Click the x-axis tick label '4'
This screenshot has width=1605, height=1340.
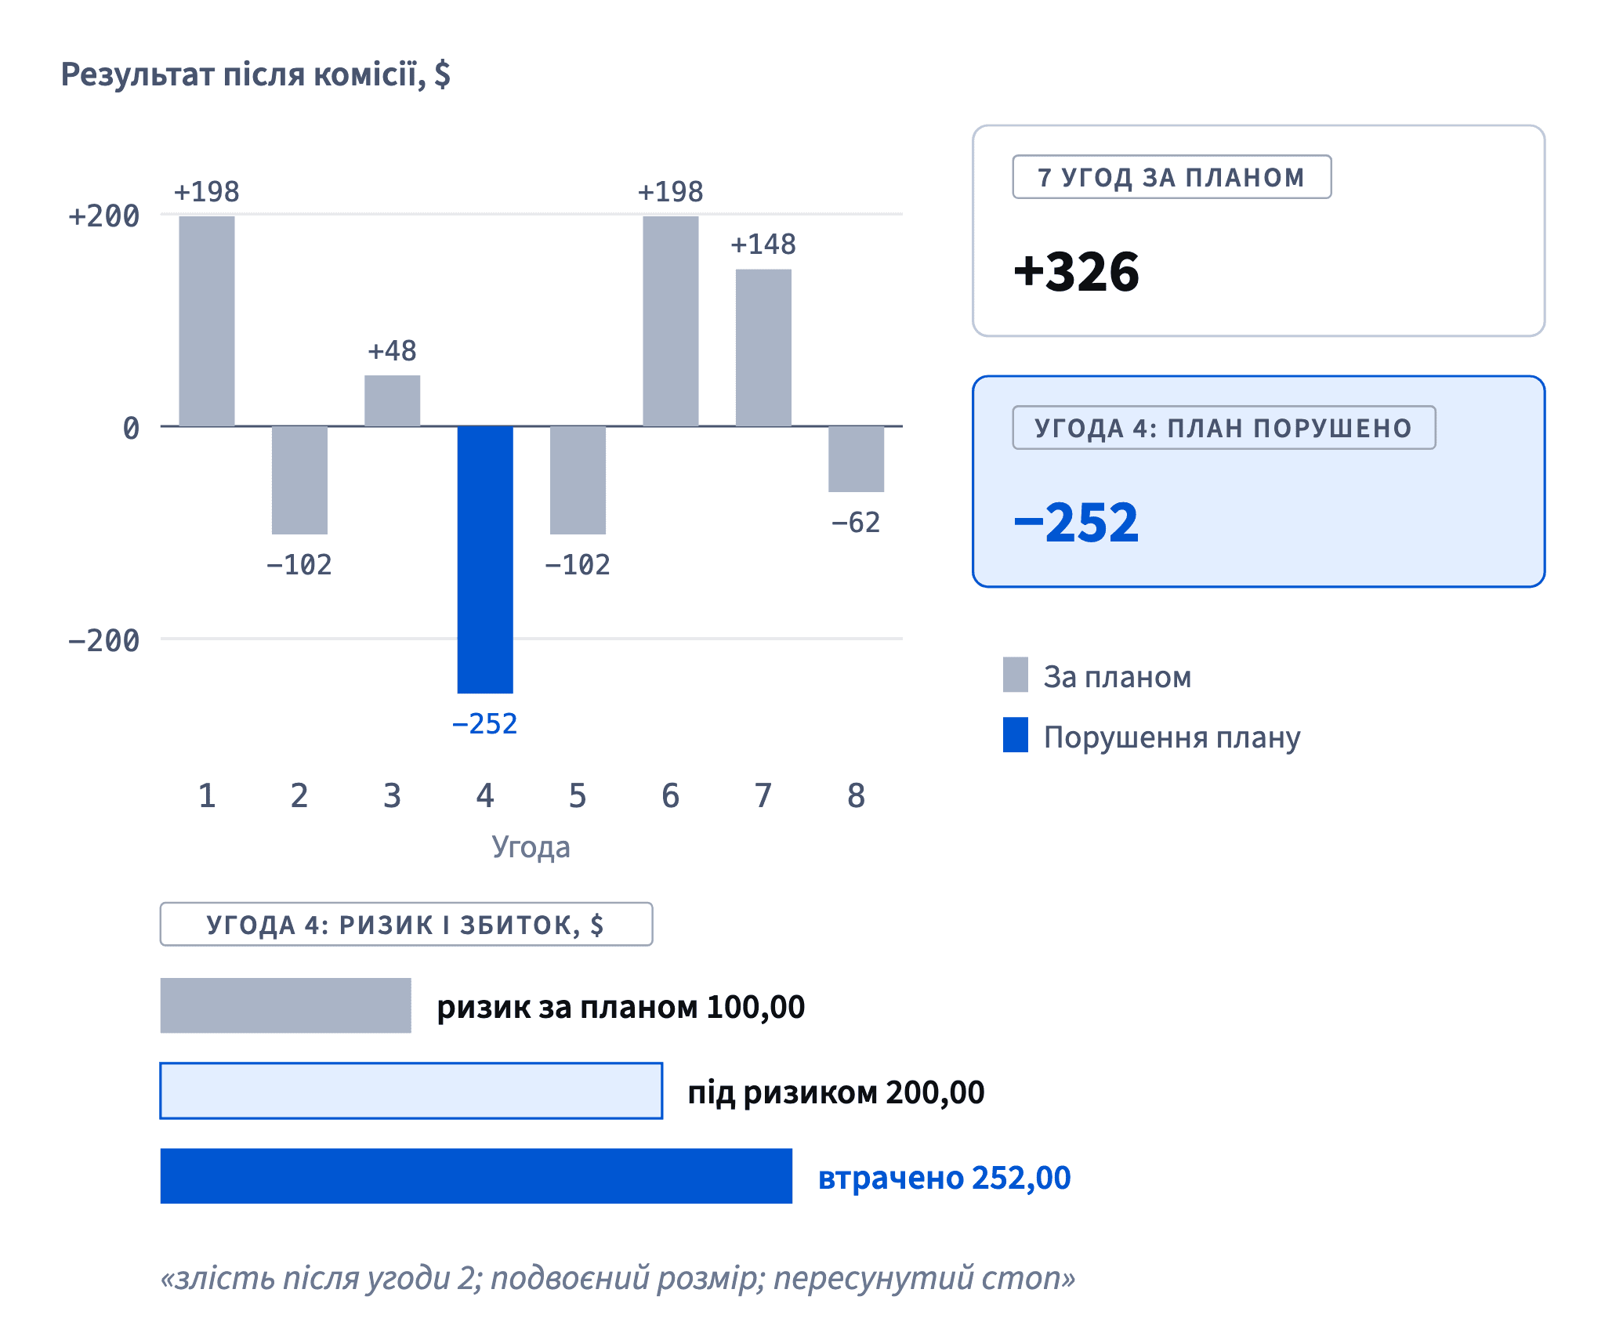485,796
